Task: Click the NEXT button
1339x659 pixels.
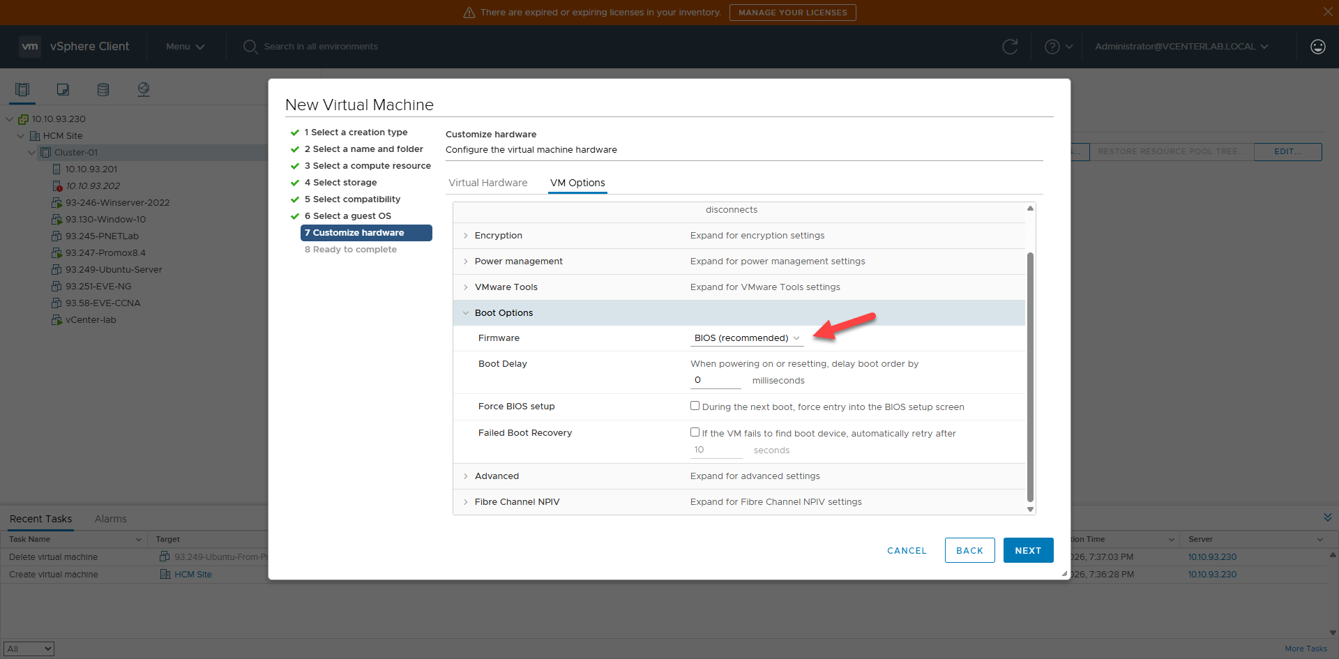Action: click(x=1027, y=550)
